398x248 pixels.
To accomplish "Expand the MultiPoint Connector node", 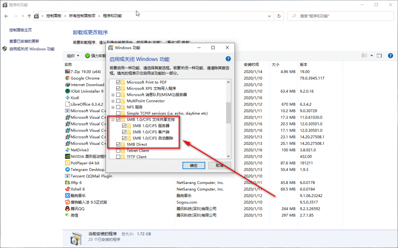I will 113,101.
